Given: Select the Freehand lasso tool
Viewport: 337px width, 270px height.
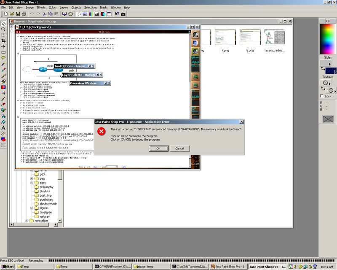Looking at the screenshot, I should pyautogui.click(x=3, y=58).
